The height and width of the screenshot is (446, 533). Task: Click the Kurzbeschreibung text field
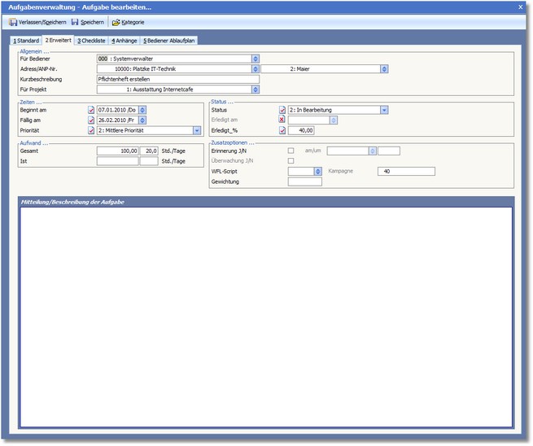177,80
